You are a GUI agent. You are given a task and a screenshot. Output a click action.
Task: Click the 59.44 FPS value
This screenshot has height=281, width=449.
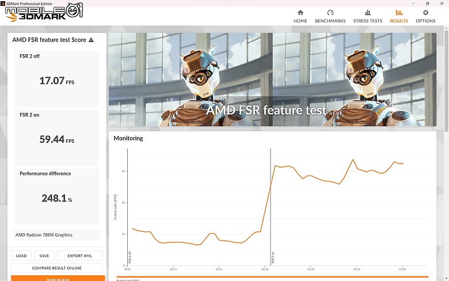click(x=56, y=139)
